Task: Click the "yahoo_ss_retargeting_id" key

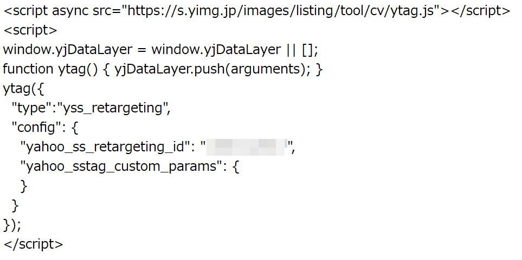Action: click(105, 147)
